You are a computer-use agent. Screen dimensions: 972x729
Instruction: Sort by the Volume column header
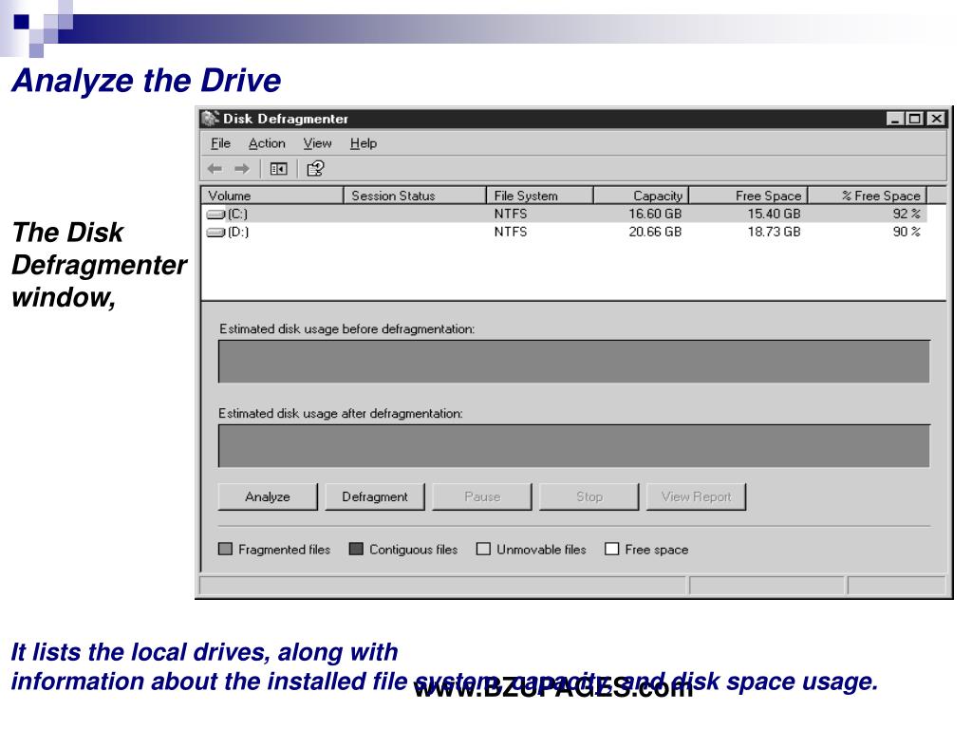tap(272, 196)
